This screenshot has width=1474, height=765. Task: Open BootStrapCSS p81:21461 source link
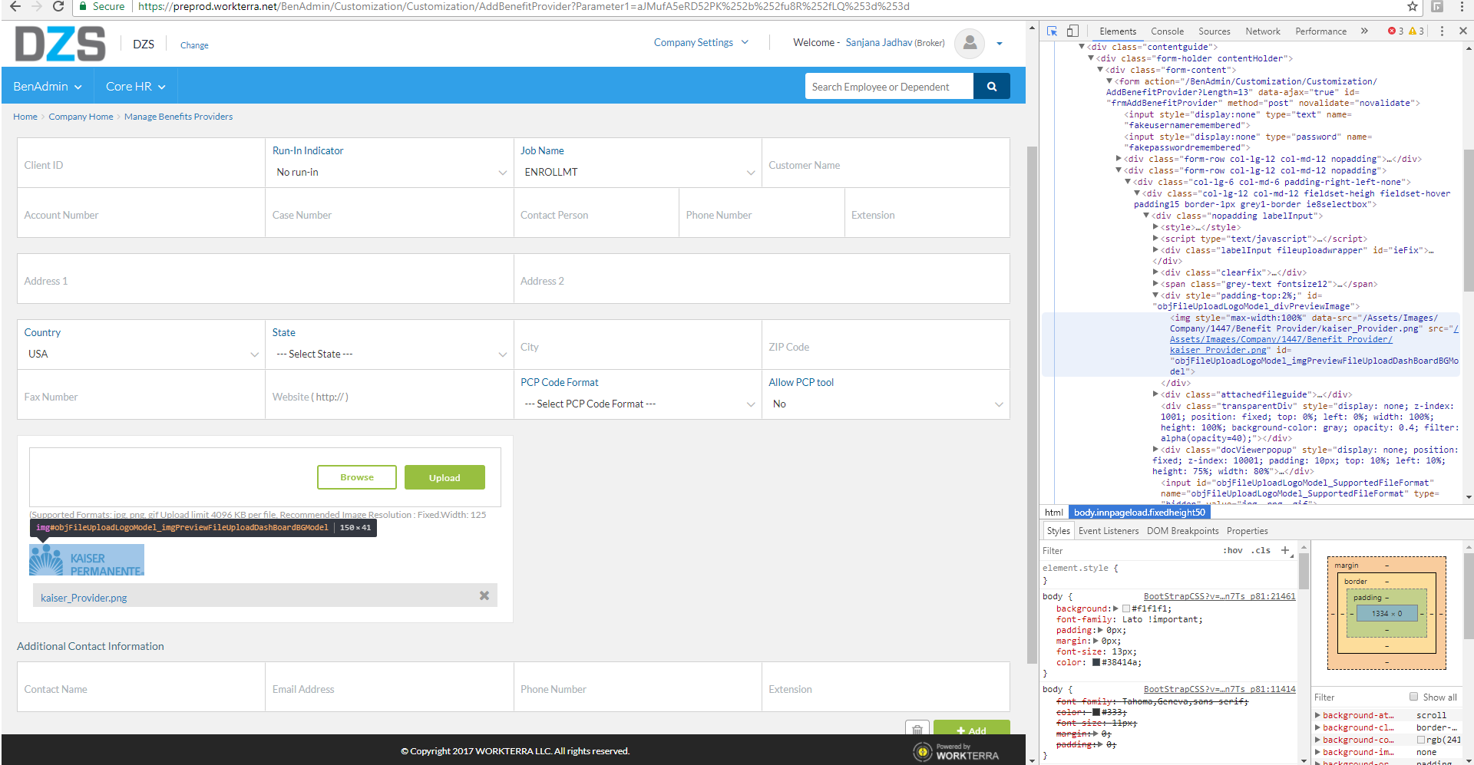(x=1219, y=596)
